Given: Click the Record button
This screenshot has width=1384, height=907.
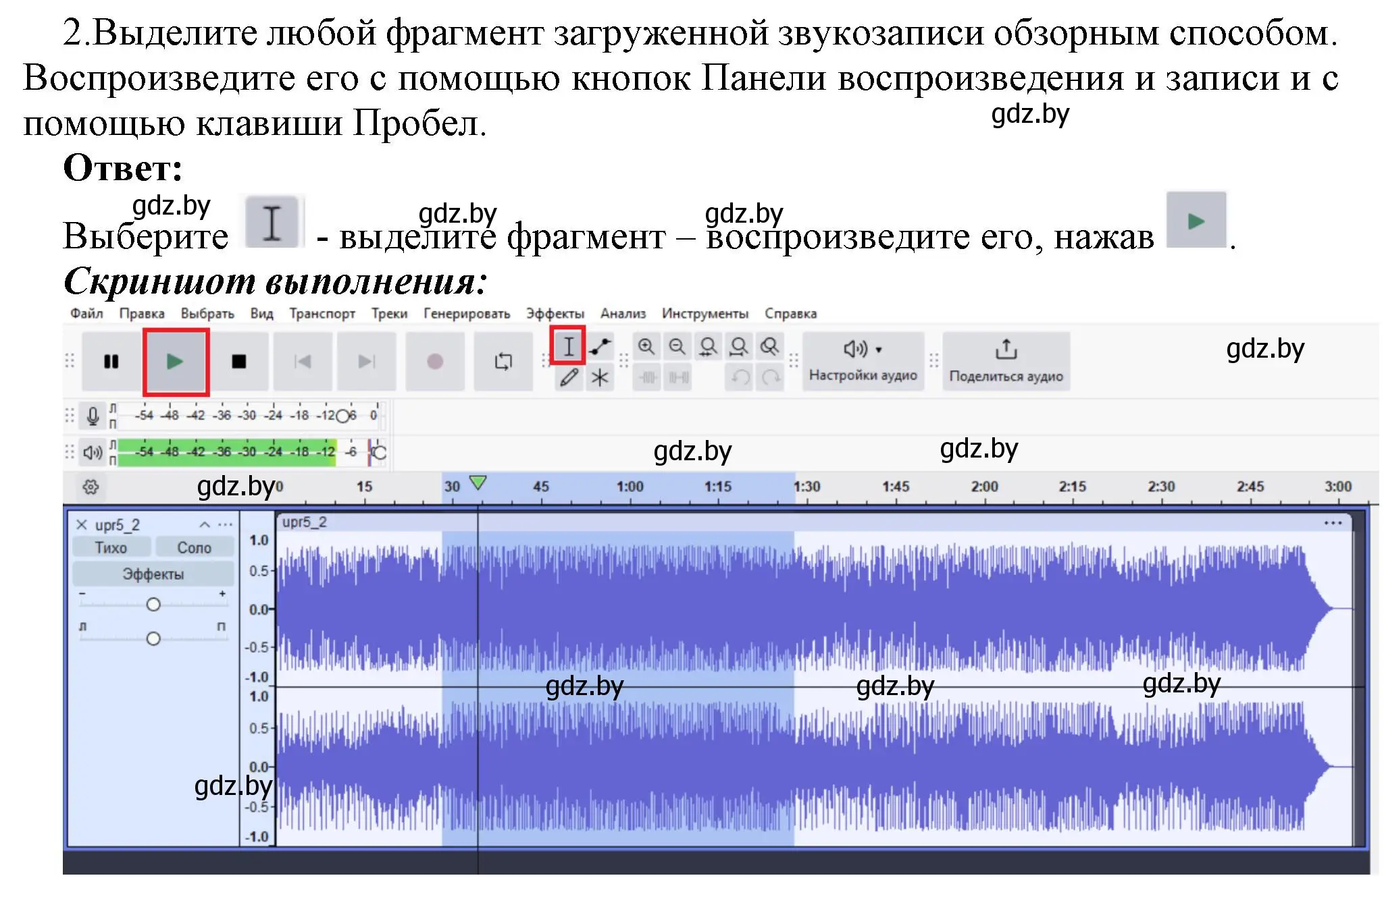Looking at the screenshot, I should 435,362.
